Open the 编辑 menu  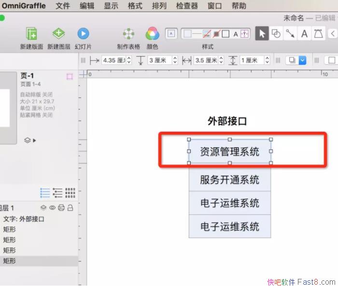[87, 6]
